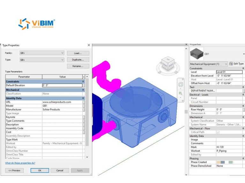The height and width of the screenshot is (183, 245).
Task: Collapse the Text section in Properties palette
Action: click(243, 87)
